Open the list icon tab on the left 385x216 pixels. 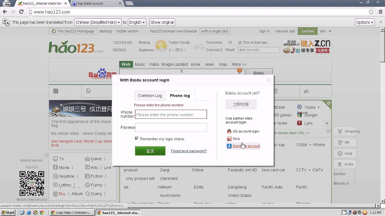[56, 91]
